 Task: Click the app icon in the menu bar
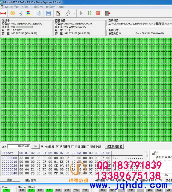click(x=2, y=7)
